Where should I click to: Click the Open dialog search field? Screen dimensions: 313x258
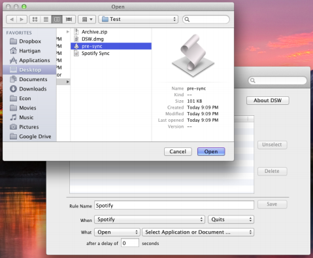[206, 20]
